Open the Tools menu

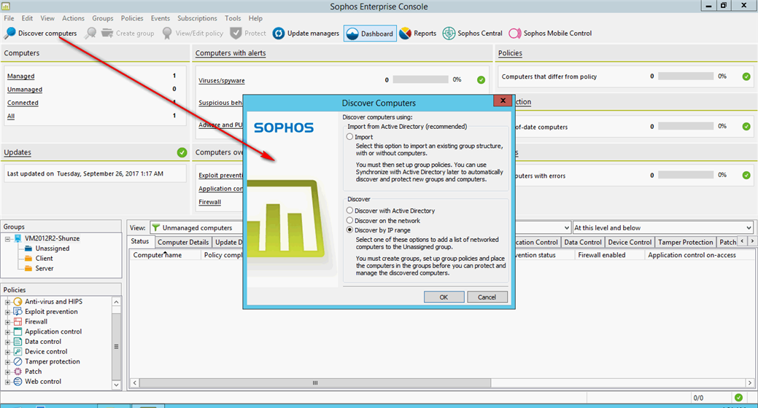click(x=233, y=18)
